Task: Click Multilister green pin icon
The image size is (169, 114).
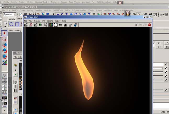Action: point(15,74)
